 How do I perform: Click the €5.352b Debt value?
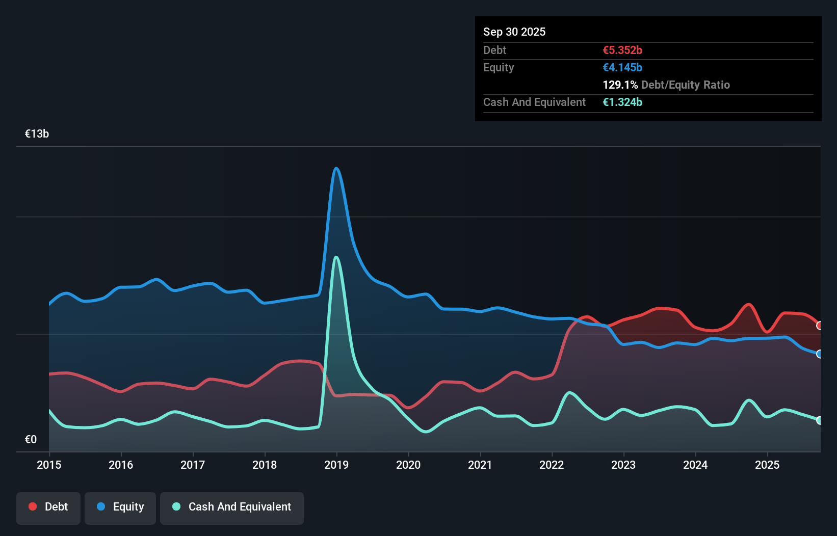pos(622,50)
